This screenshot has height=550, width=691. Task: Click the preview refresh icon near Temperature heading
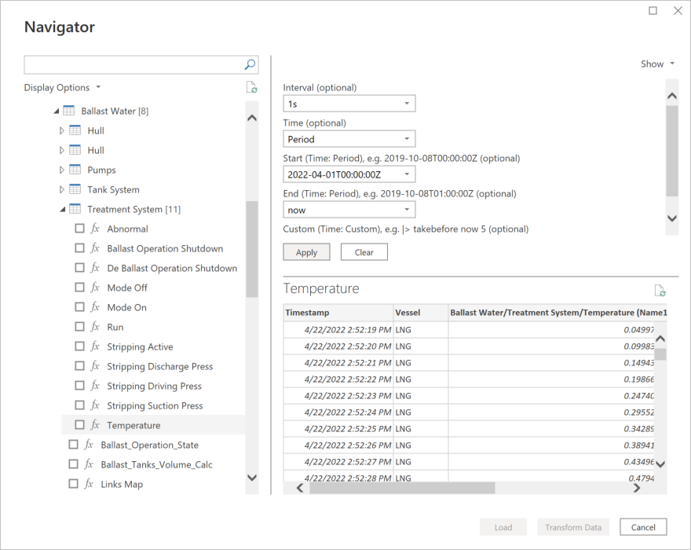pyautogui.click(x=660, y=290)
